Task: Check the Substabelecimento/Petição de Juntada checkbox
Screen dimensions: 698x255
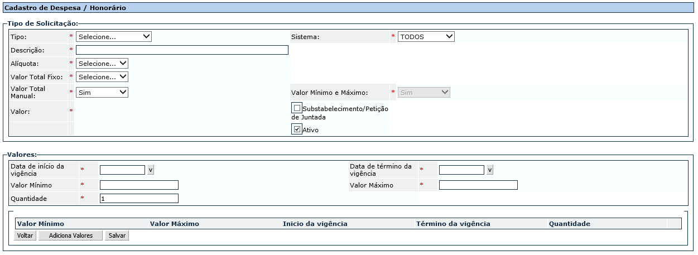Action: (297, 108)
